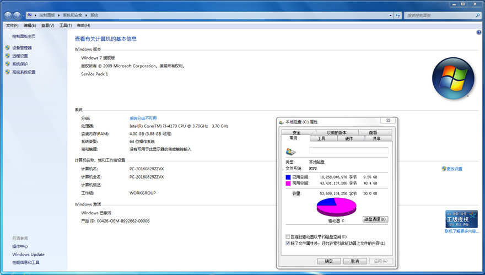
Task: Click the 取消 button
Action: point(355,261)
